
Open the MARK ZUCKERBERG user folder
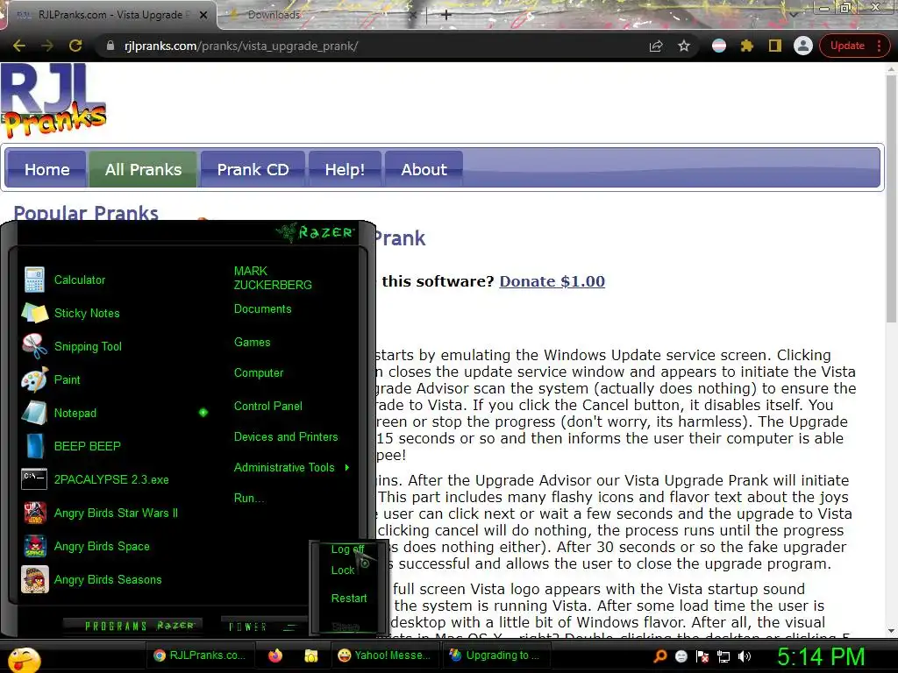273,278
